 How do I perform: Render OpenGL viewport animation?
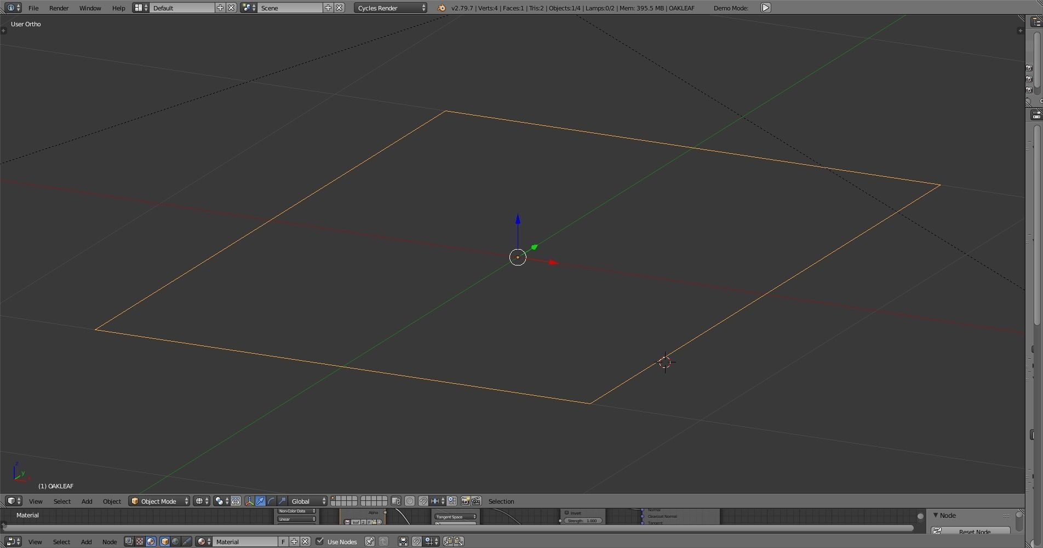[x=476, y=501]
